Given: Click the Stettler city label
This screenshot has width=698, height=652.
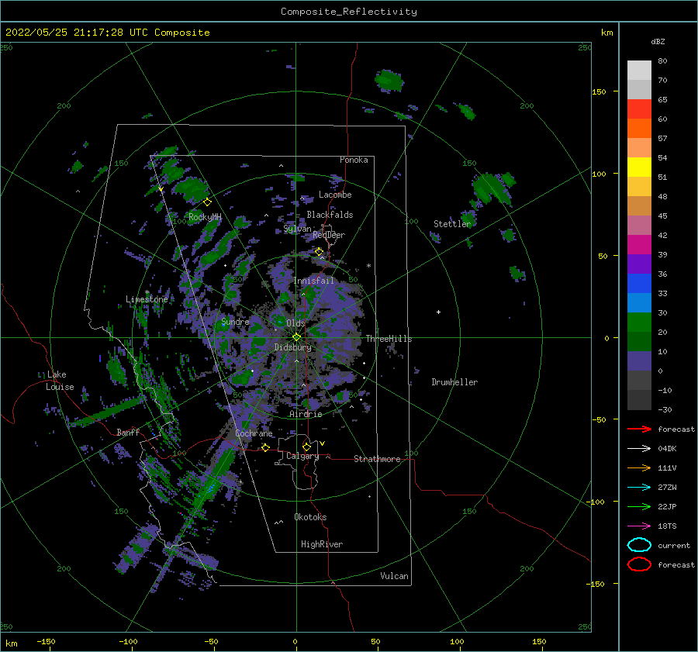Looking at the screenshot, I should [x=452, y=224].
